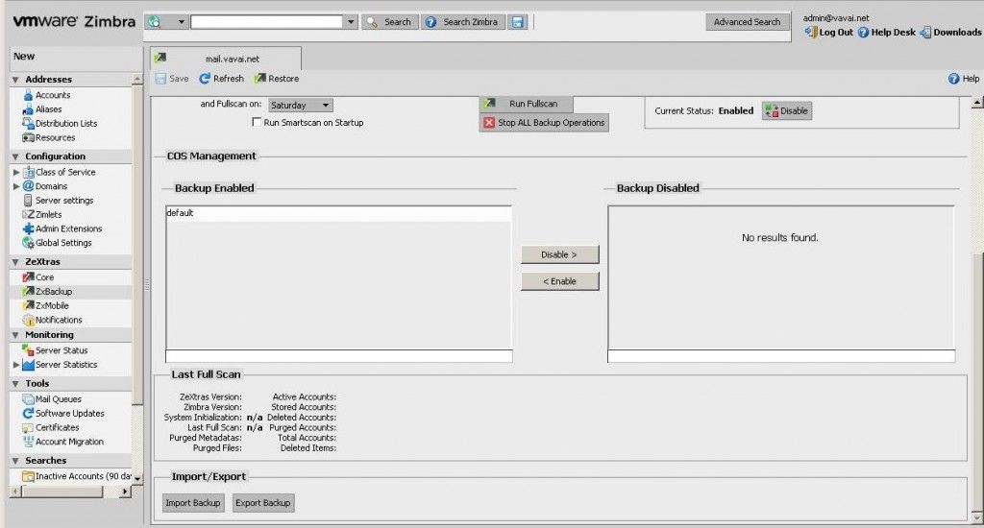Viewport: 984px width, 528px height.
Task: Open the ZxMobile icon
Action: click(x=28, y=305)
